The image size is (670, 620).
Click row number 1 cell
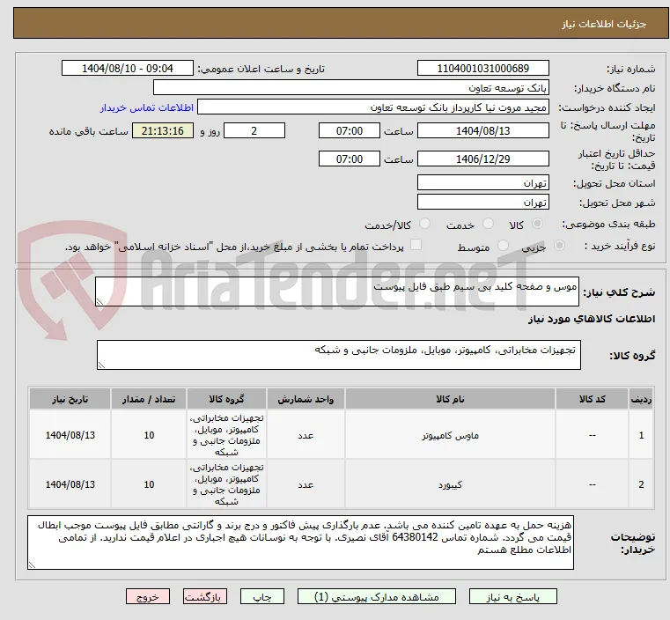tap(641, 435)
